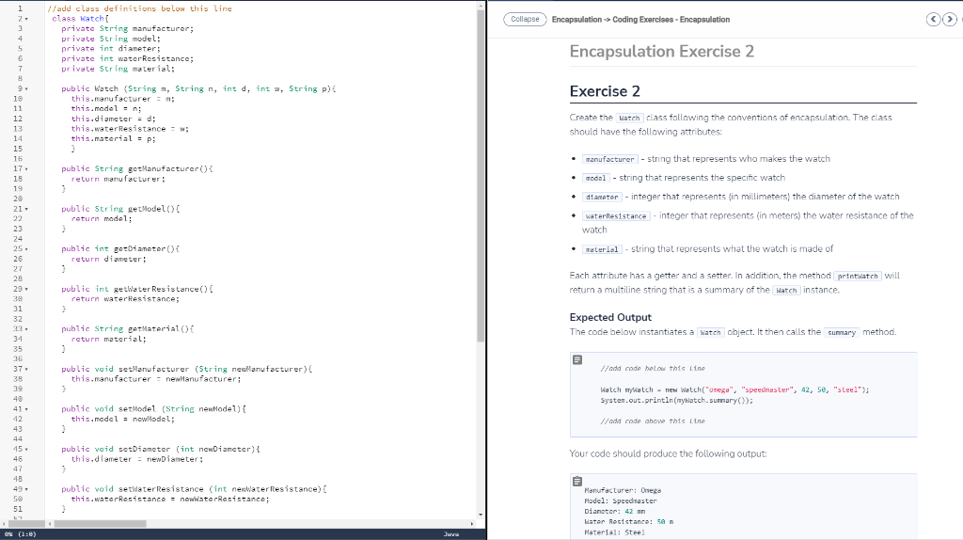963x540 pixels.
Task: Click 'return manufacturer;' on line 18
Action: click(118, 179)
